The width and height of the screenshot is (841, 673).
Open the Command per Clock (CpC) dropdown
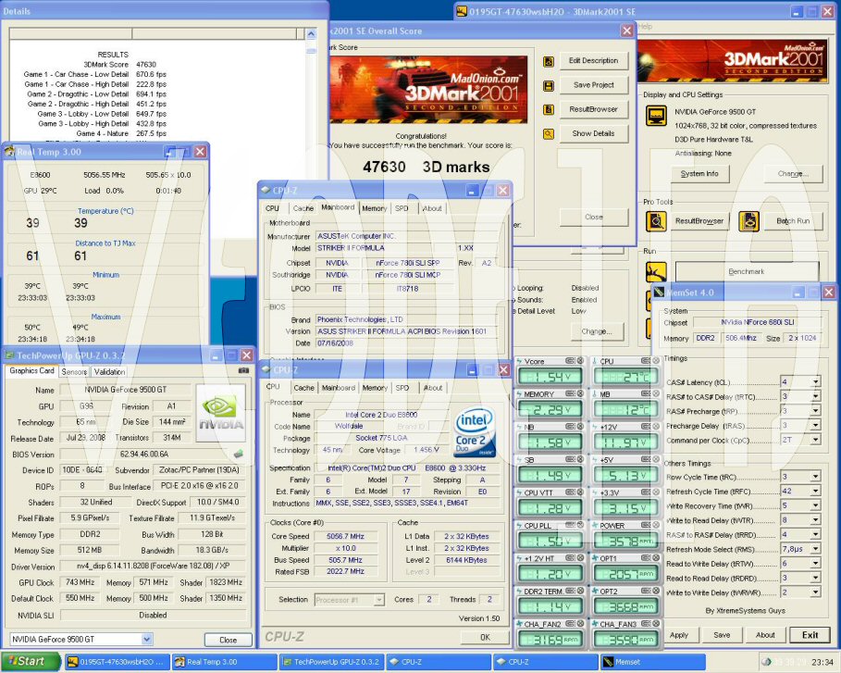[x=816, y=440]
